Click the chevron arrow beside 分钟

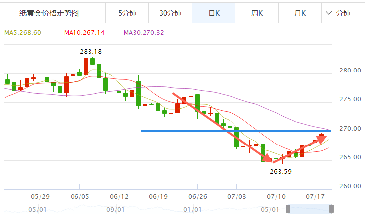[x=329, y=13]
